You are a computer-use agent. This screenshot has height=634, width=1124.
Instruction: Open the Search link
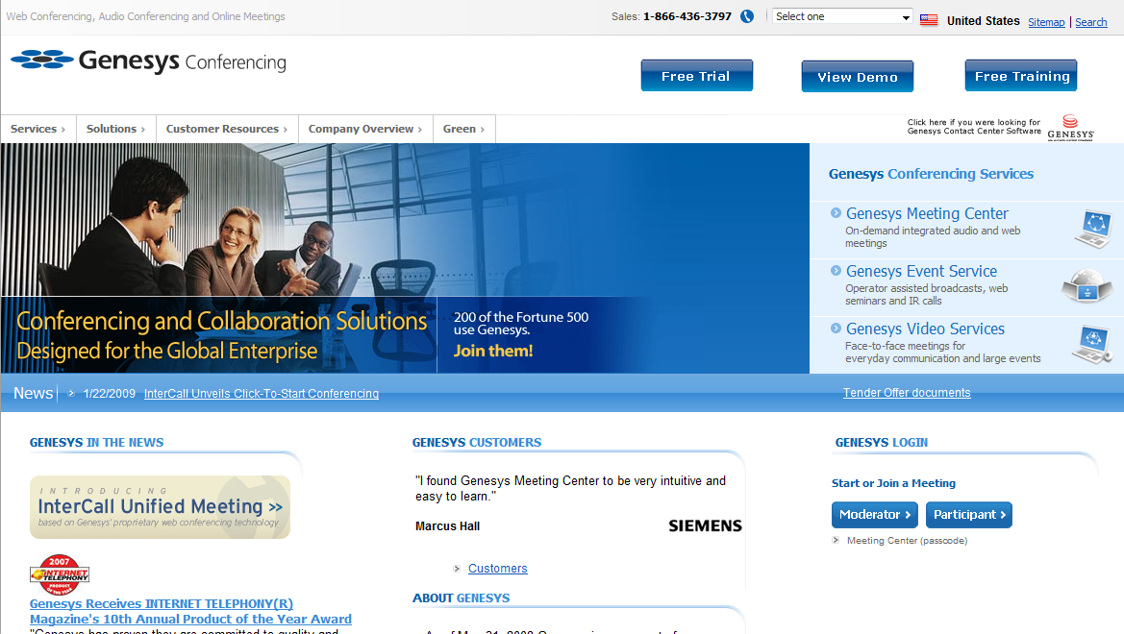tap(1091, 22)
